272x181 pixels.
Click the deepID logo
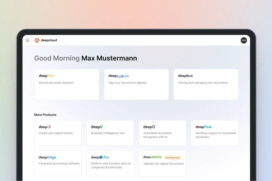tap(45, 127)
